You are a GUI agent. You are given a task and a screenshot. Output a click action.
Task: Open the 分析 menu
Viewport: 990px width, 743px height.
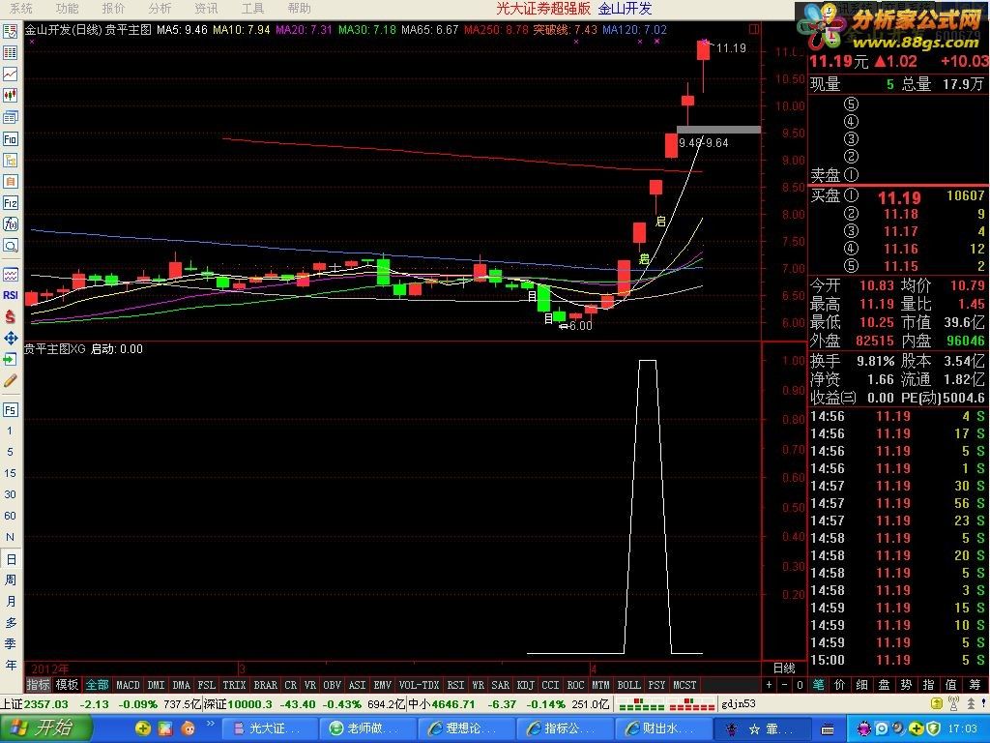160,8
